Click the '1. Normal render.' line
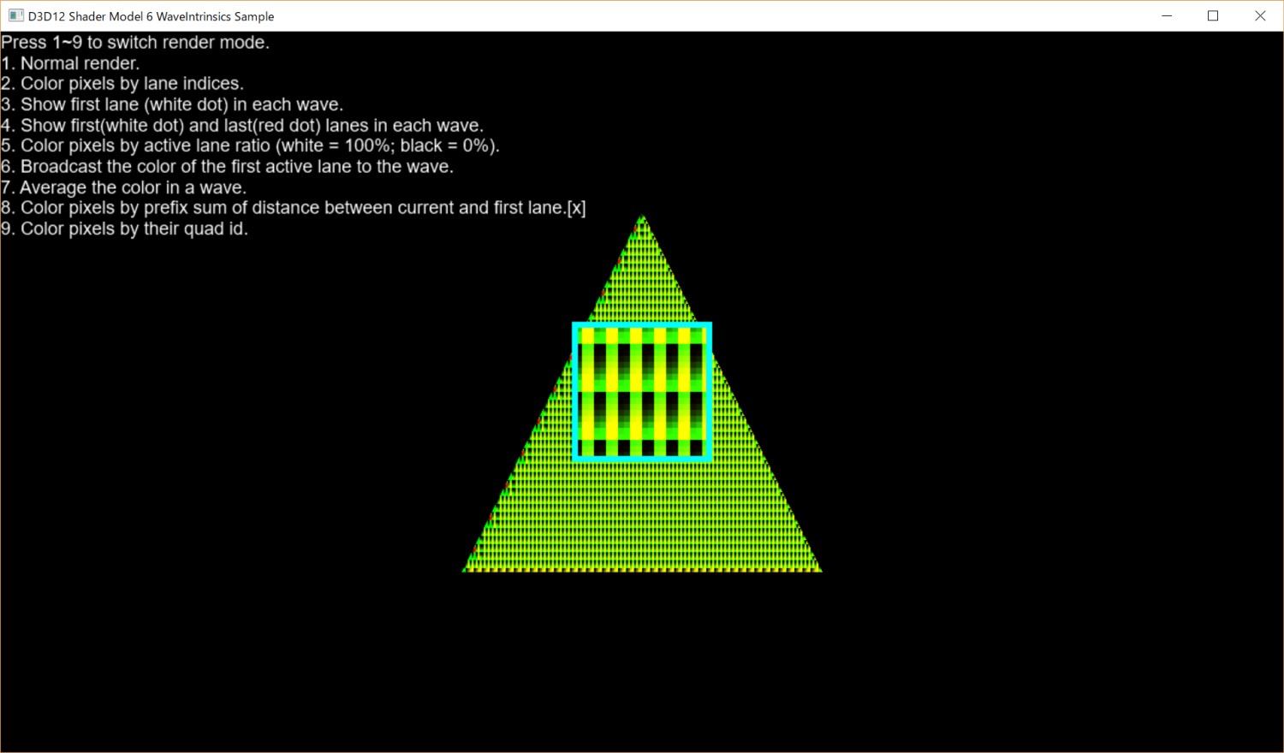This screenshot has height=753, width=1284. tap(70, 63)
